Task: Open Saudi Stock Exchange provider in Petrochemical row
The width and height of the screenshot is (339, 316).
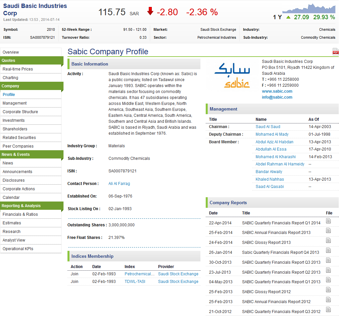Action: (x=178, y=274)
